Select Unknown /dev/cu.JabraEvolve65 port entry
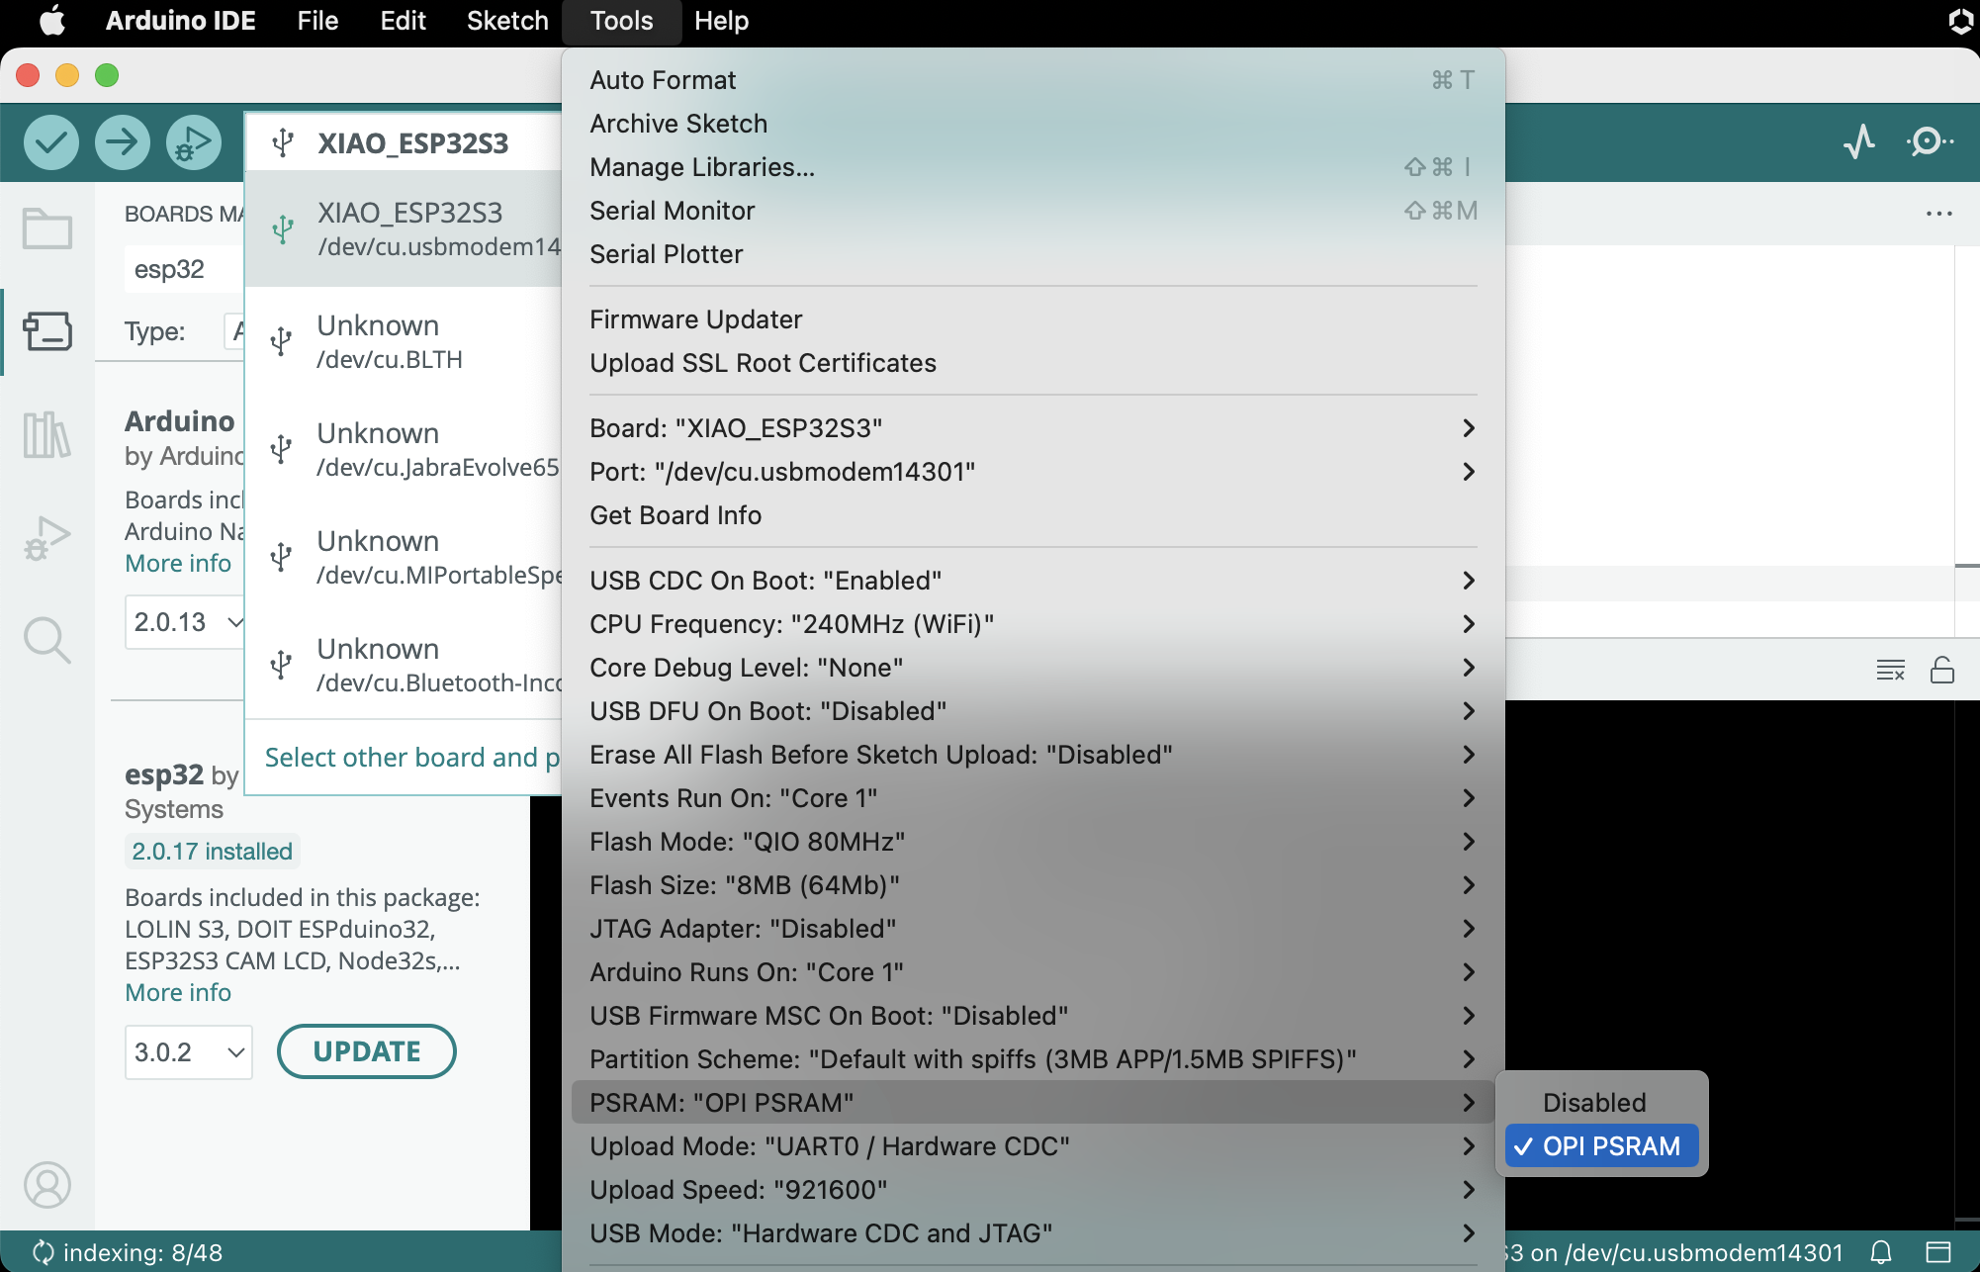The height and width of the screenshot is (1272, 1980). coord(404,449)
